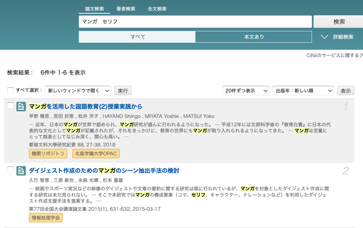The height and width of the screenshot is (228, 363).
Task: Open 機関リポジトリ link button
Action: pos(48,154)
